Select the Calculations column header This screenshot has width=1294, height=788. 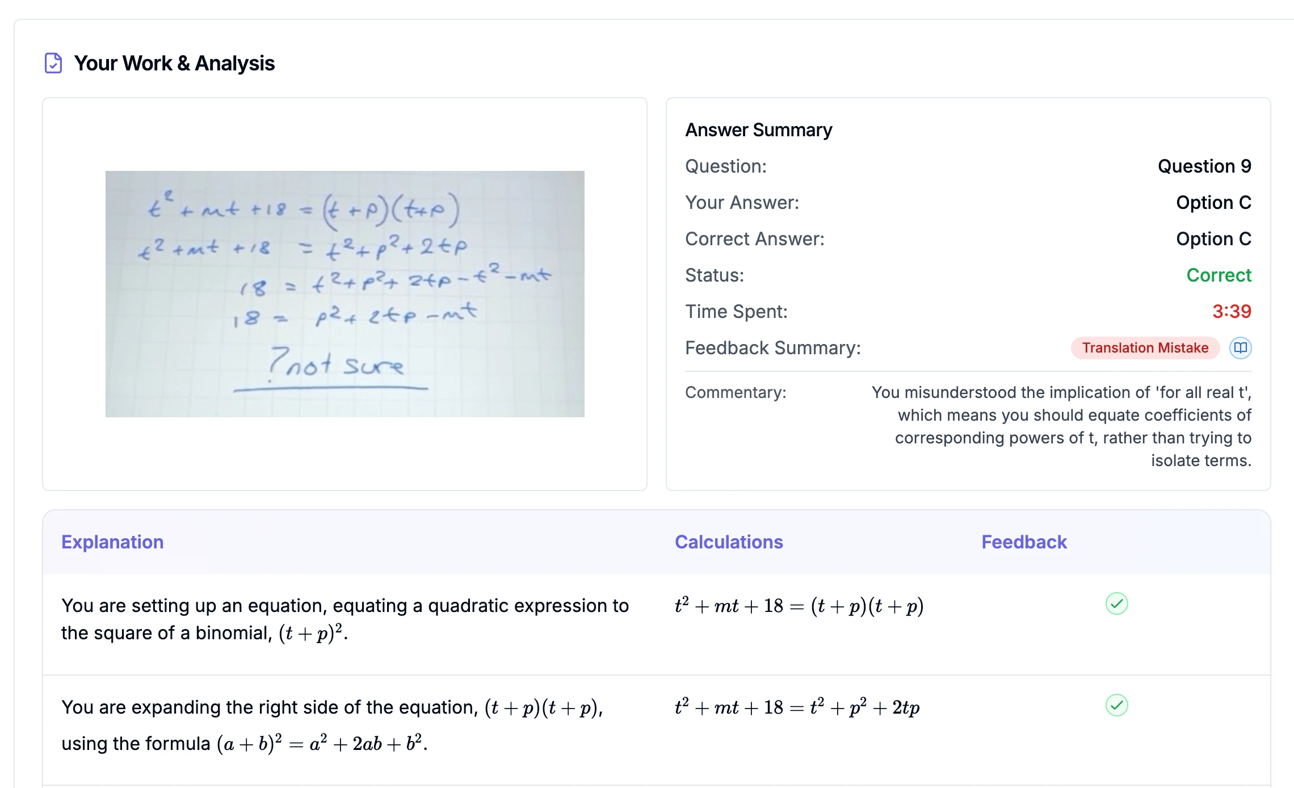(728, 542)
